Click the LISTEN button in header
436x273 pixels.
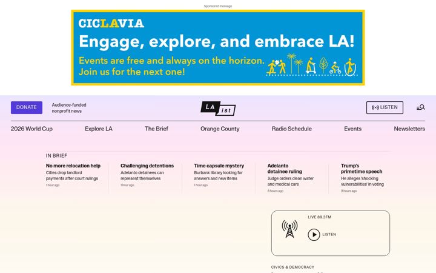coord(385,107)
